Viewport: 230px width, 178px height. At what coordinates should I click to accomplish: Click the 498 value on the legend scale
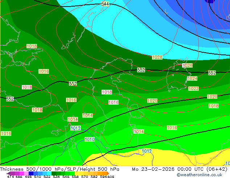pos(28,177)
